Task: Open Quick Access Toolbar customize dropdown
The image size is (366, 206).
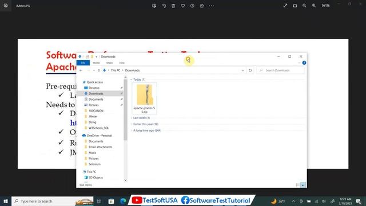Action: click(x=96, y=57)
